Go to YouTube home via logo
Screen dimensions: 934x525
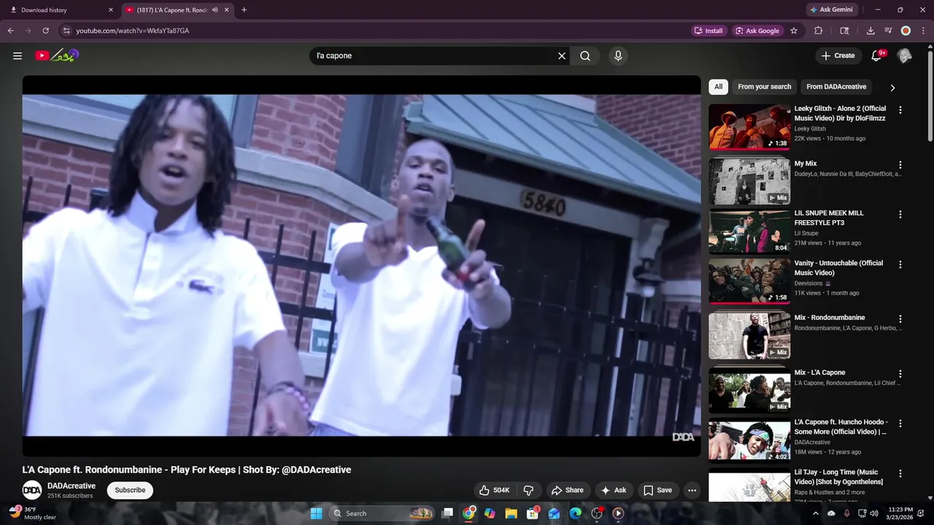click(57, 55)
